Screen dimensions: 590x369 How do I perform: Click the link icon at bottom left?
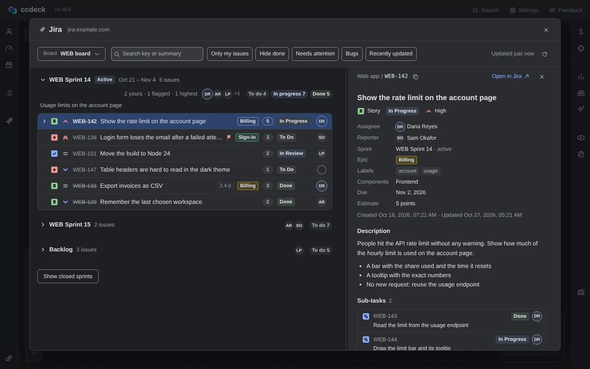tap(9, 358)
